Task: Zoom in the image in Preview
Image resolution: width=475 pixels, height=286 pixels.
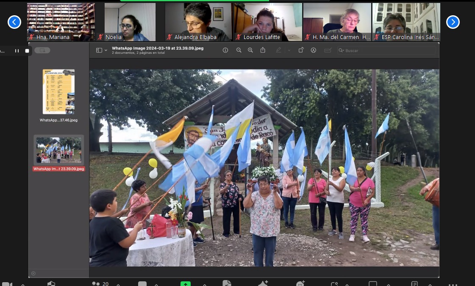Action: coord(250,50)
